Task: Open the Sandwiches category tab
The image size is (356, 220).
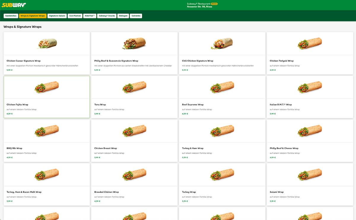Action: [x=11, y=16]
